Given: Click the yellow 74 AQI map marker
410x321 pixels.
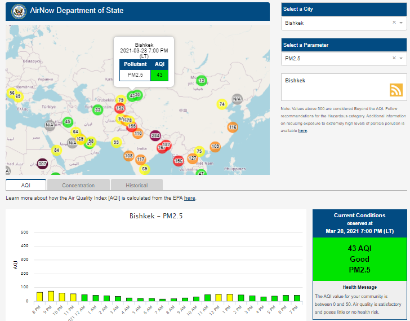Looking at the screenshot, I should pyautogui.click(x=222, y=104).
